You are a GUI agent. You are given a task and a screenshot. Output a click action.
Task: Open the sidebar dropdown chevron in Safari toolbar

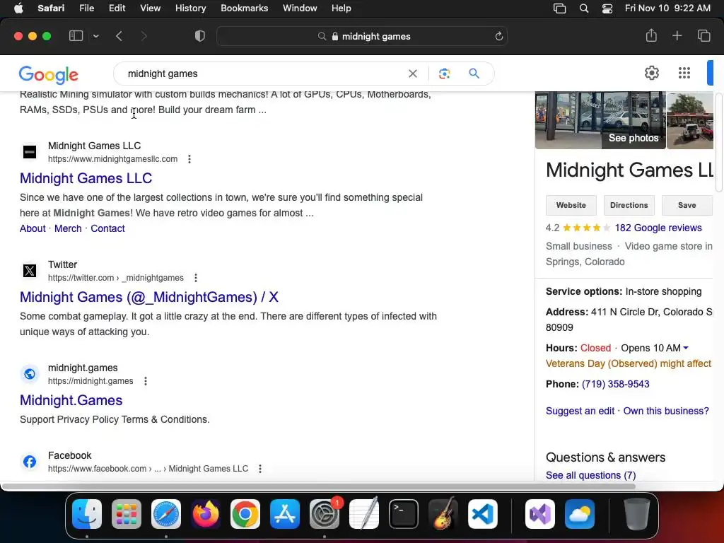(x=95, y=36)
